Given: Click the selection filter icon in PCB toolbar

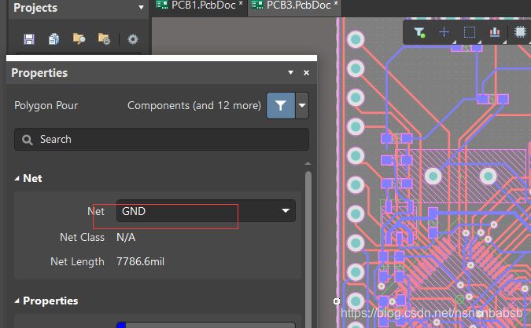Looking at the screenshot, I should click(x=419, y=32).
